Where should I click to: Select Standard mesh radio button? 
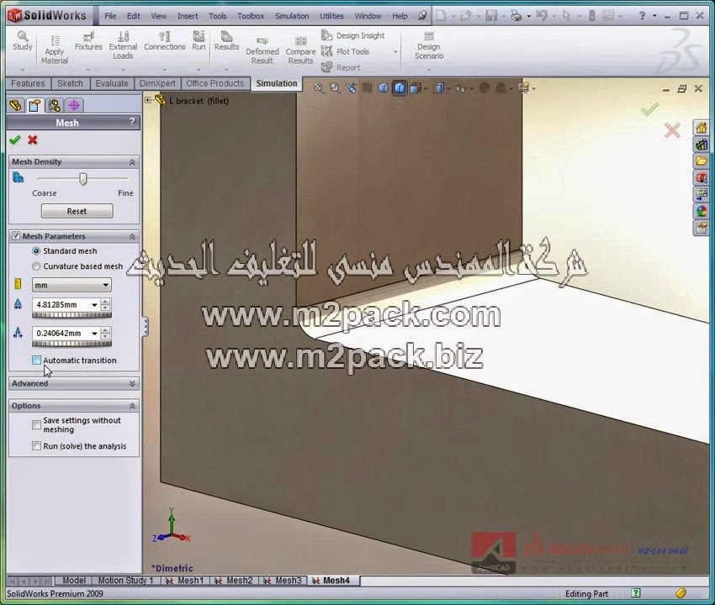pyautogui.click(x=36, y=251)
